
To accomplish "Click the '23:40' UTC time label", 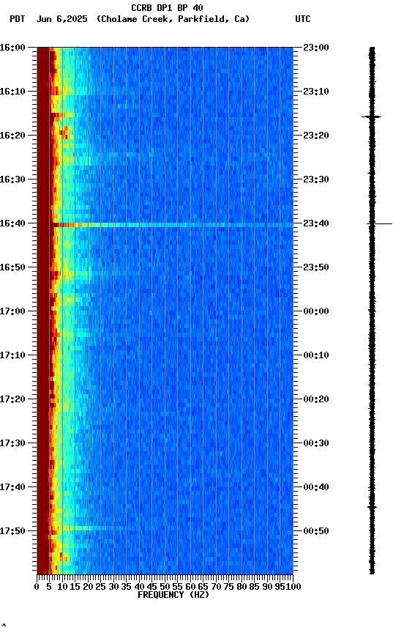I will [316, 223].
